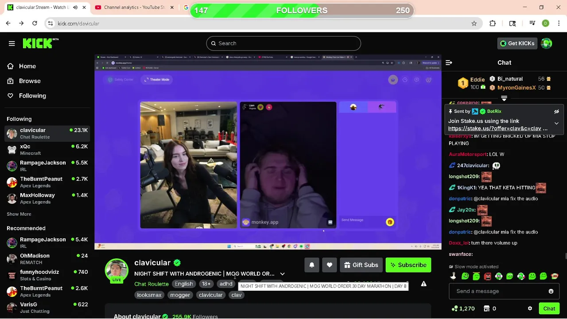This screenshot has width=567, height=319.
Task: Toggle the heart follow button
Action: pyautogui.click(x=330, y=265)
